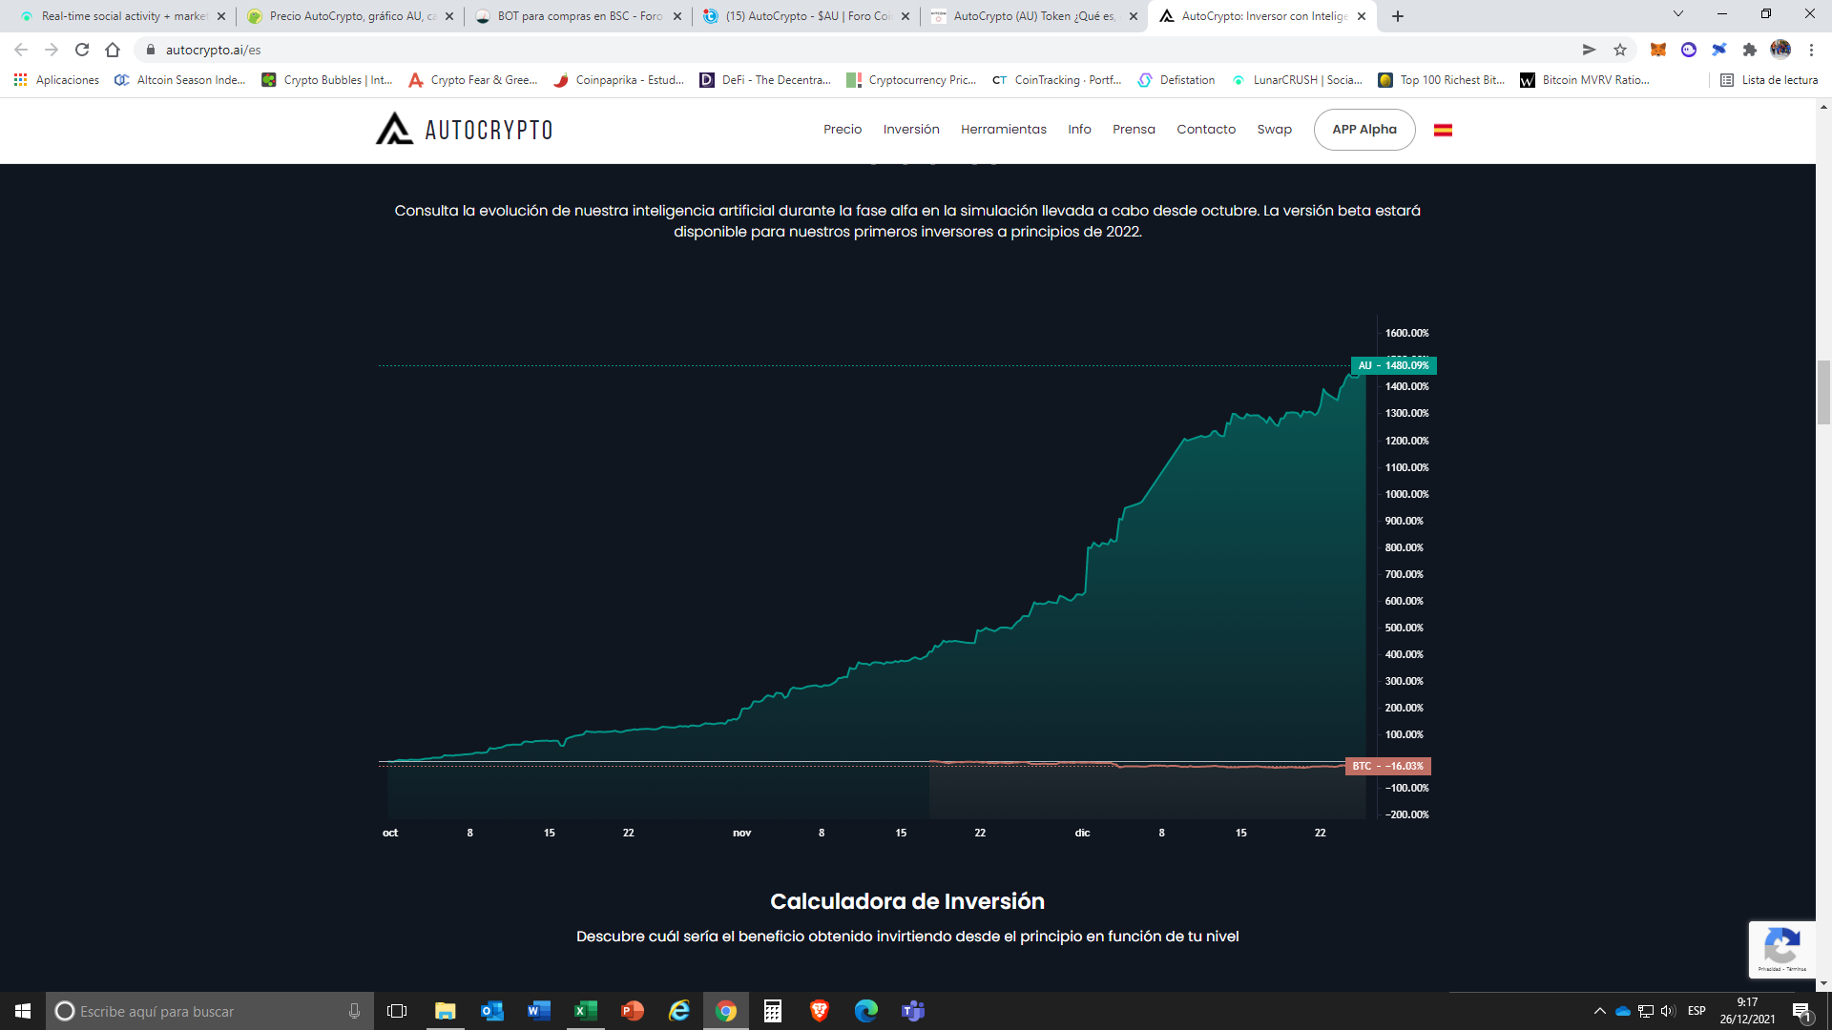Reload the page with refresh icon

pyautogui.click(x=82, y=50)
